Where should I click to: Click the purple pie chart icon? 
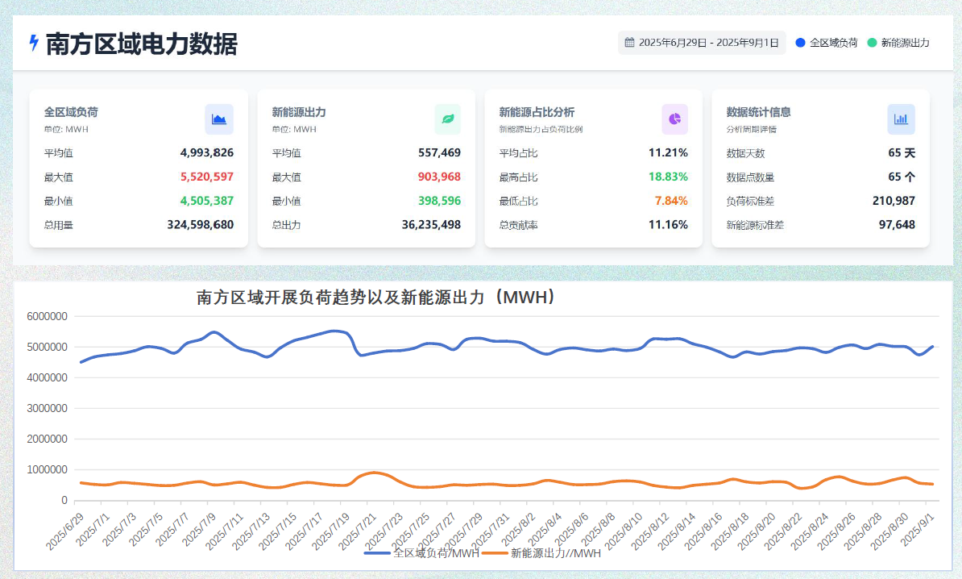tap(674, 119)
